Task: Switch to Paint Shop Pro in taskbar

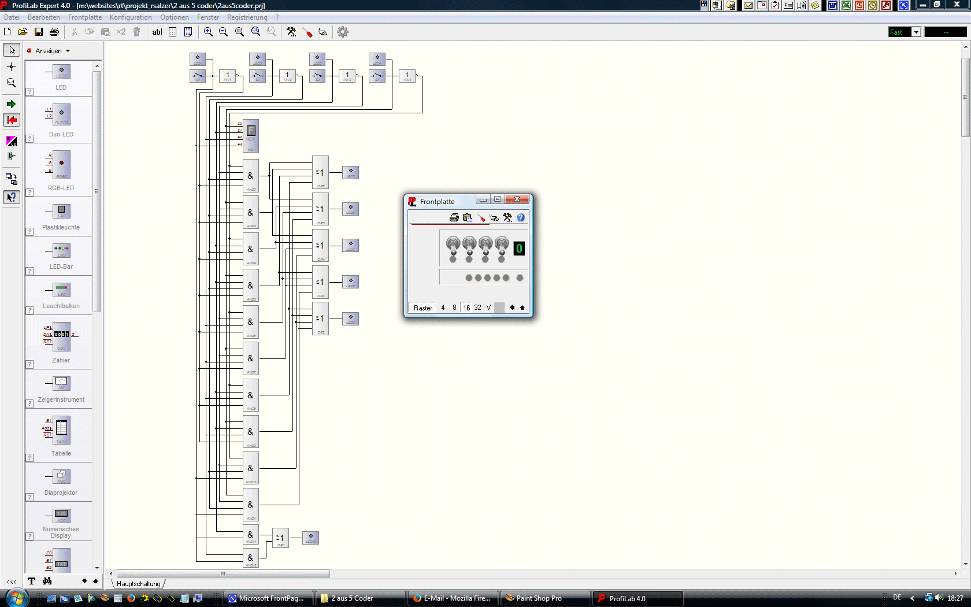Action: pyautogui.click(x=546, y=598)
